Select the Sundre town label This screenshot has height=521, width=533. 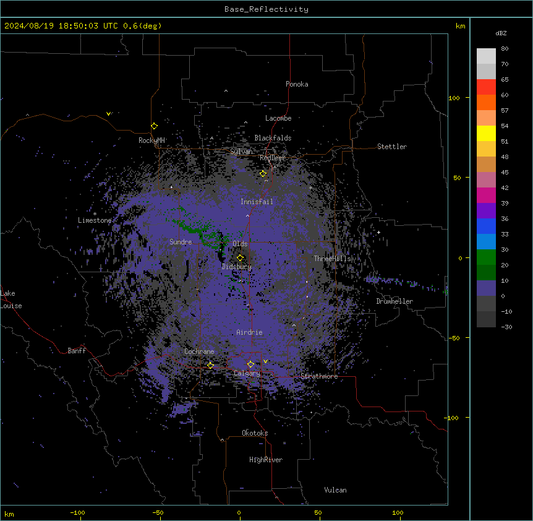click(x=181, y=242)
